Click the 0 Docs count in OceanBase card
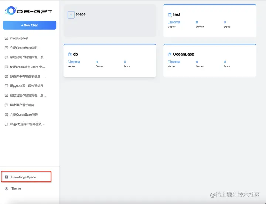 coord(225,62)
